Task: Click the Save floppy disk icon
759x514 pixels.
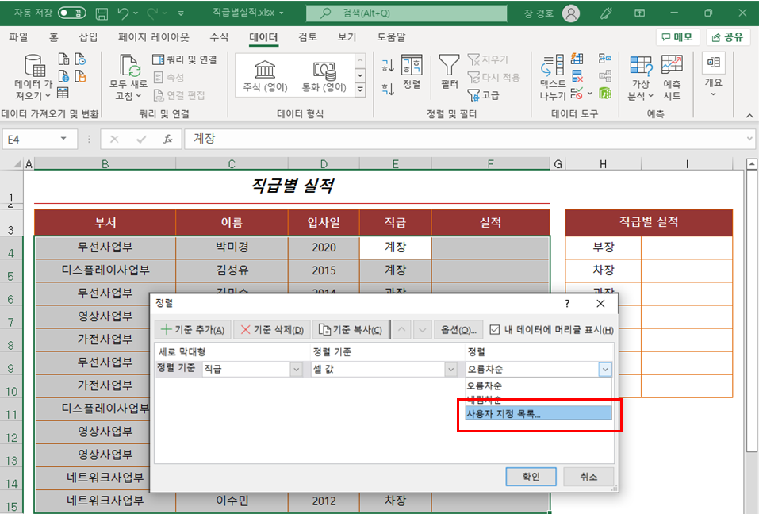Action: click(102, 13)
